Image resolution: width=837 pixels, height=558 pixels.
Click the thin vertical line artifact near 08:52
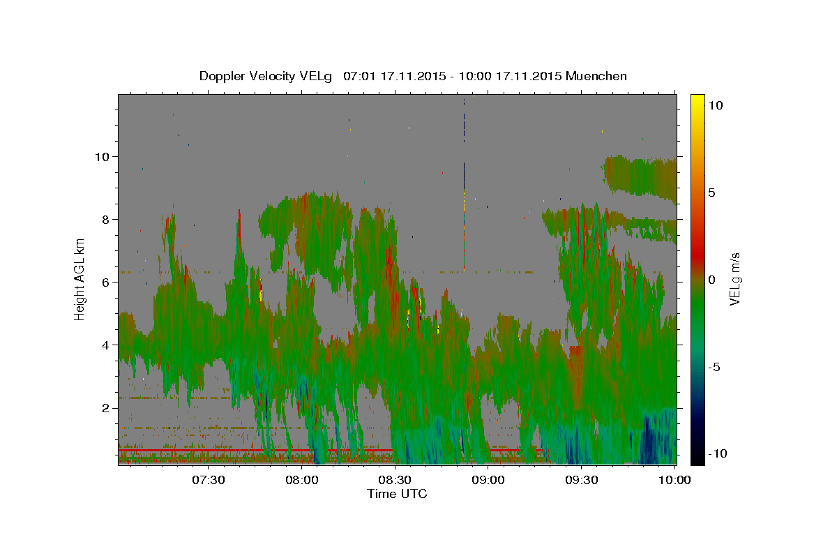tap(465, 183)
